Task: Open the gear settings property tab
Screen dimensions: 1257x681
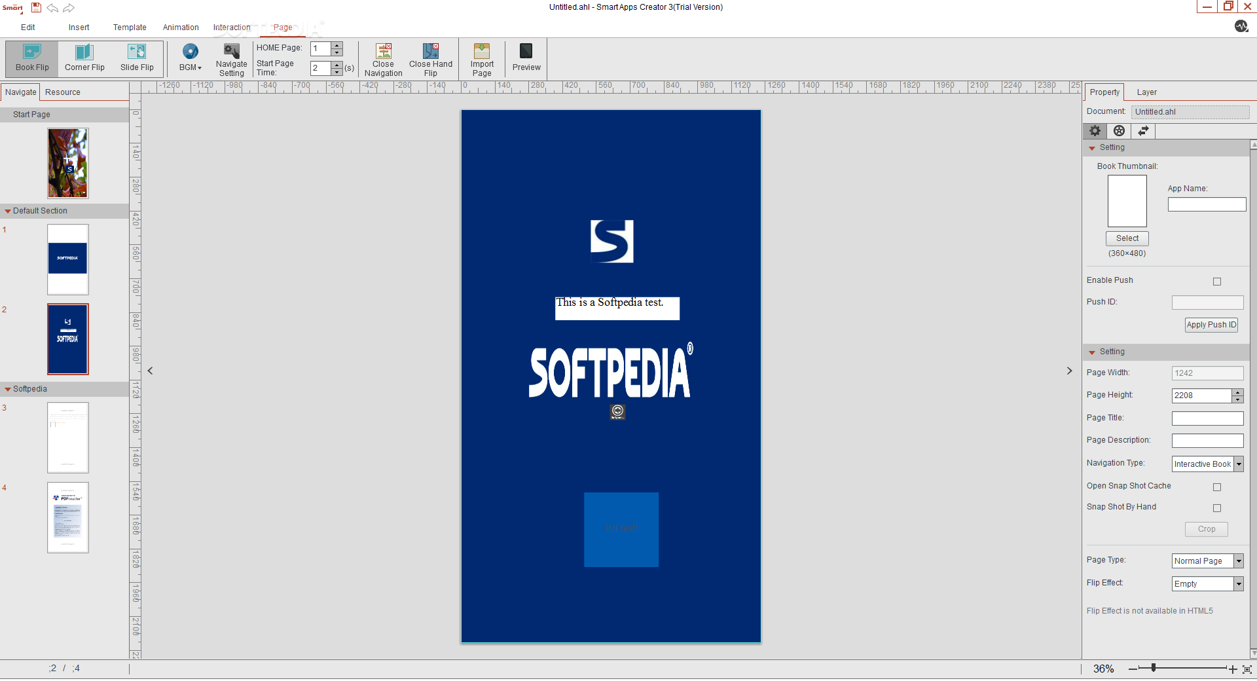Action: coord(1095,131)
